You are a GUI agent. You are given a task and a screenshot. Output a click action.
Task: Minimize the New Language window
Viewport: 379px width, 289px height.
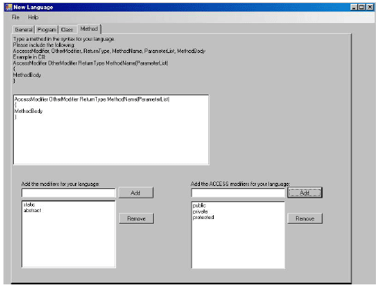coord(354,7)
